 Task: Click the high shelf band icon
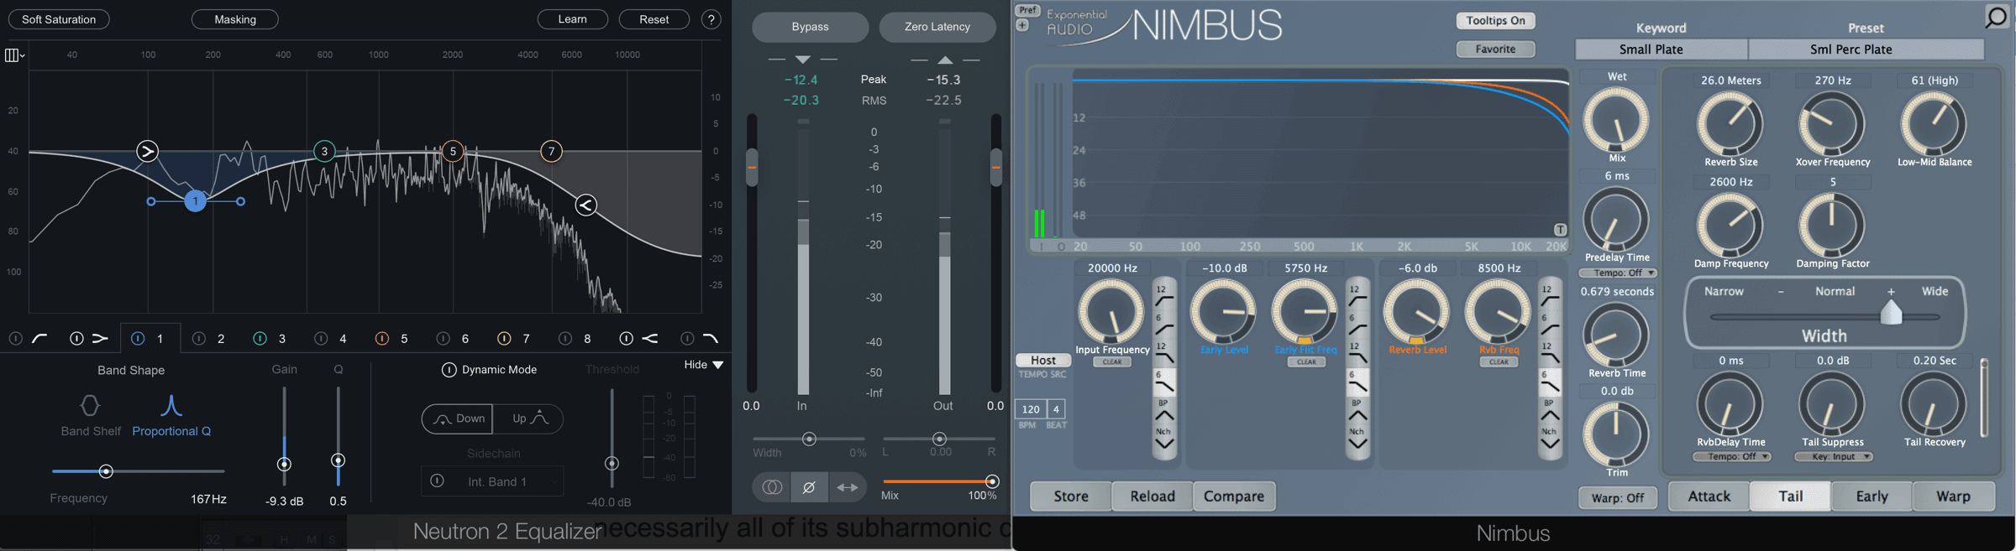pos(650,339)
